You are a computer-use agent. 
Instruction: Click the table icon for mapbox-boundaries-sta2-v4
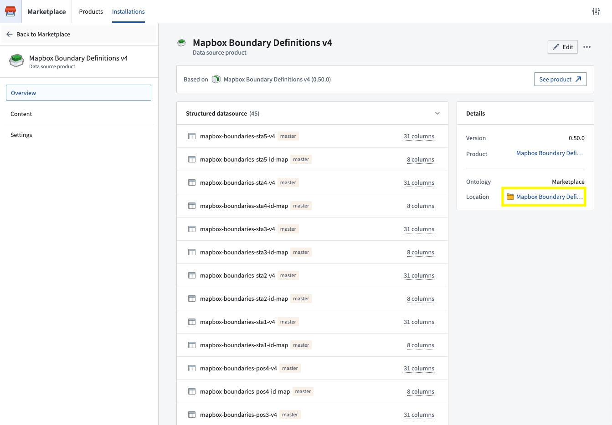pyautogui.click(x=192, y=275)
